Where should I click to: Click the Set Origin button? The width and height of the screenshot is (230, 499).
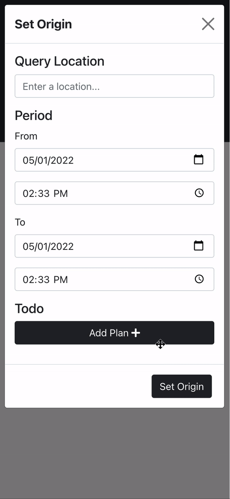(182, 386)
